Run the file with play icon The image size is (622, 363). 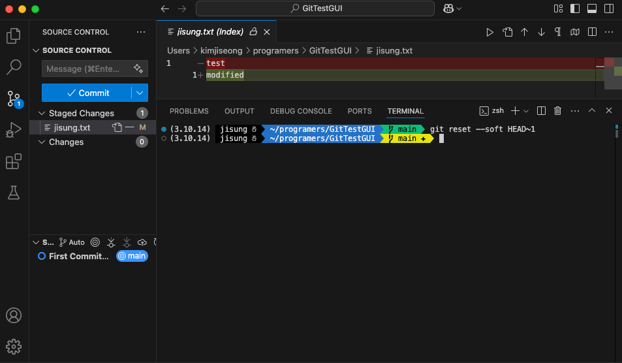[490, 32]
